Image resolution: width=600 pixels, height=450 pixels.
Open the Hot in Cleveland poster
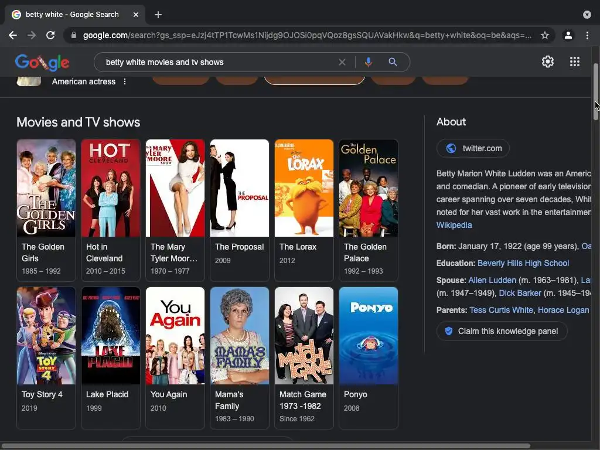click(x=111, y=188)
